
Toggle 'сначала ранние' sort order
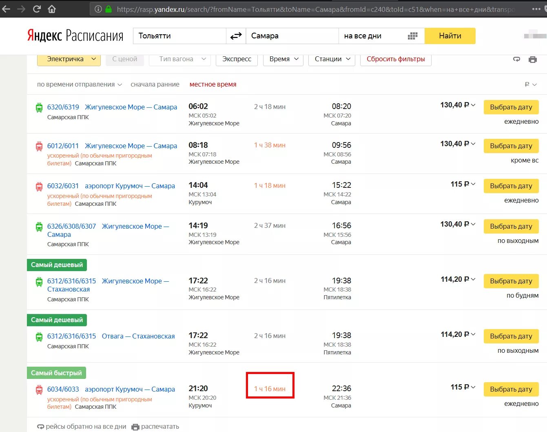pos(155,85)
